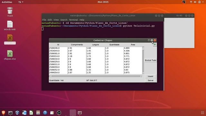Click the Mon 20:25 clock
Image resolution: width=206 pixels, height=116 pixels.
point(103,2)
